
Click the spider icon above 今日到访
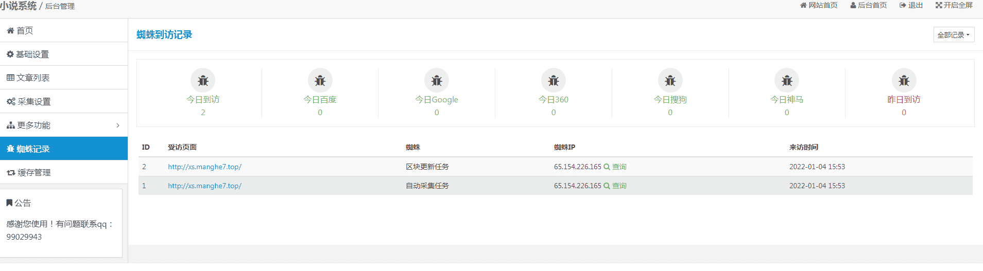click(x=203, y=80)
